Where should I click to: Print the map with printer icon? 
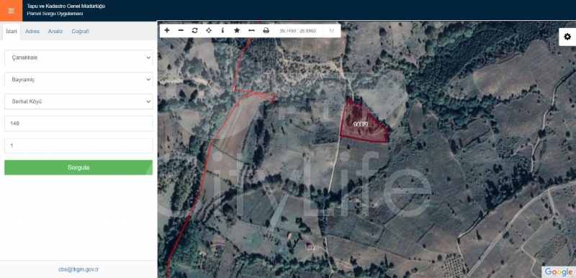coord(266,30)
